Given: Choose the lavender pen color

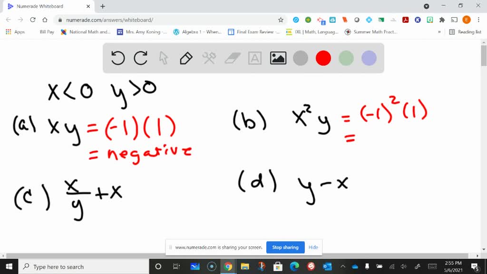Looking at the screenshot, I should (369, 58).
